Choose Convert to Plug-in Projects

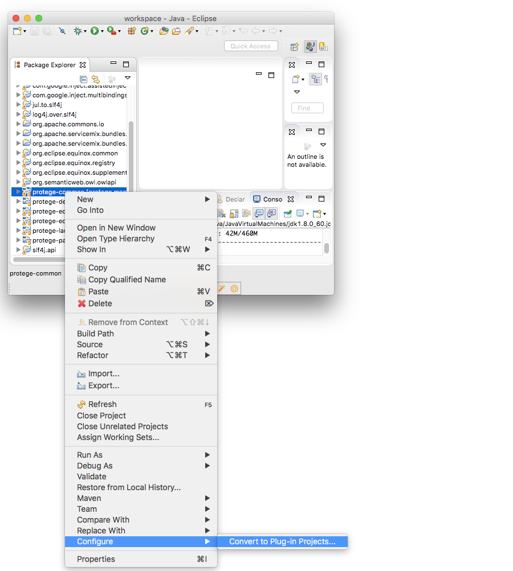click(x=282, y=541)
